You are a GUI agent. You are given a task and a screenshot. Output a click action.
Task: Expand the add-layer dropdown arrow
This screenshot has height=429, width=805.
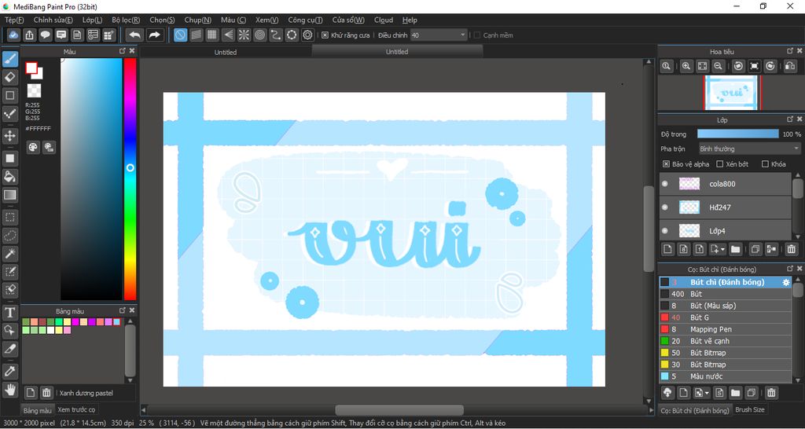pyautogui.click(x=723, y=249)
